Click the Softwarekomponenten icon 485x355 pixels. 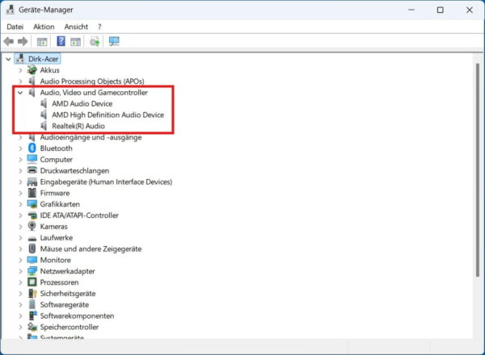32,315
